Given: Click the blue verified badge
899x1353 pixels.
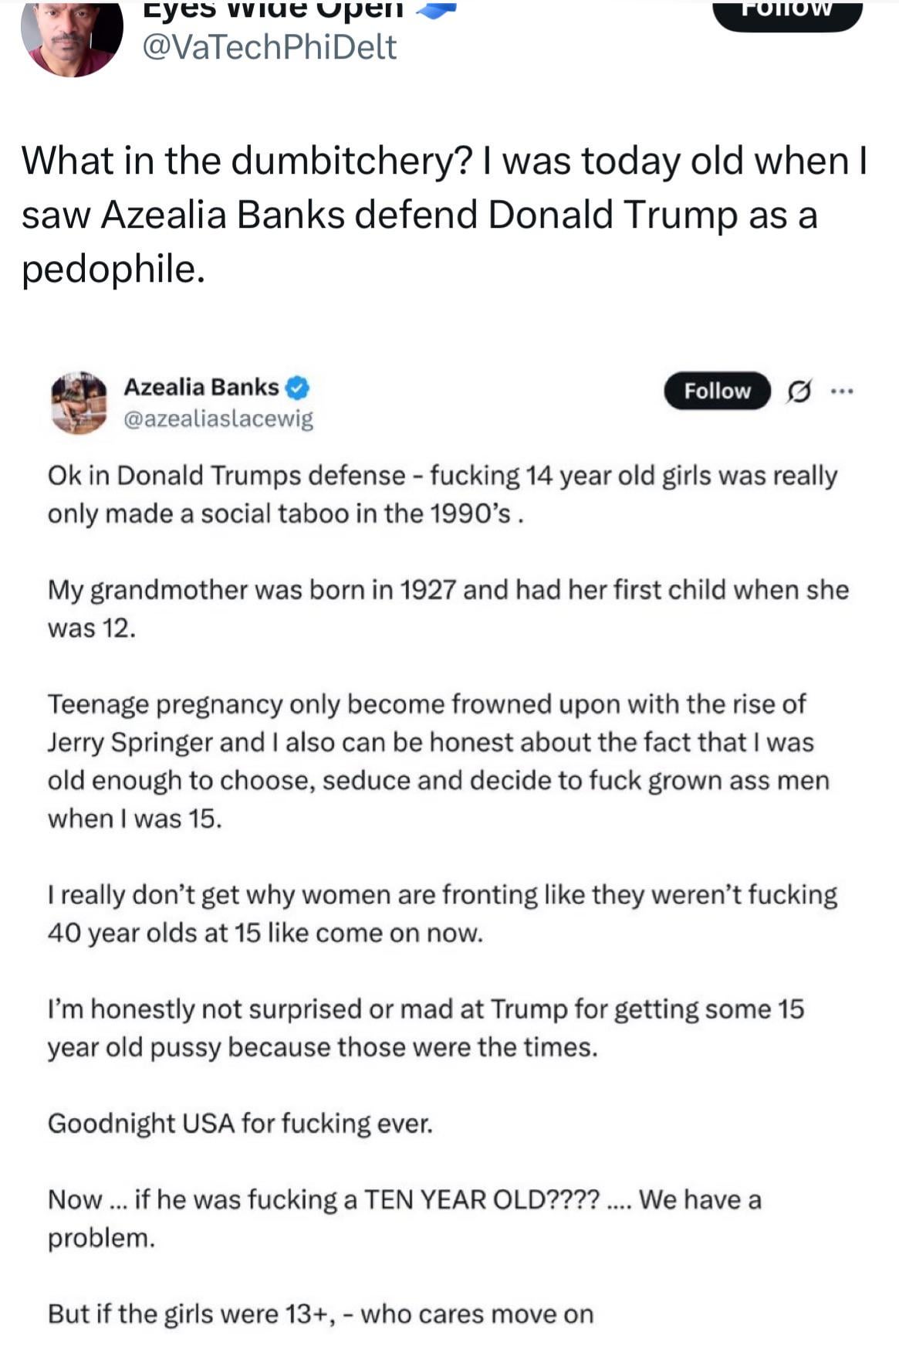Looking at the screenshot, I should [298, 388].
